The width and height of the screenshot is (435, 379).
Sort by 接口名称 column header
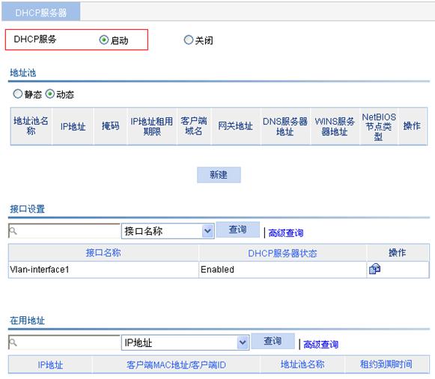point(103,253)
